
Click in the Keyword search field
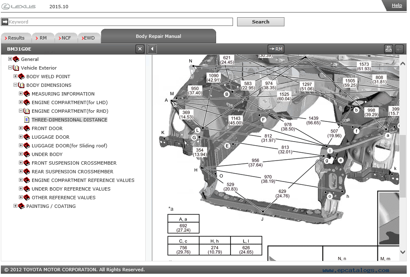click(x=120, y=22)
